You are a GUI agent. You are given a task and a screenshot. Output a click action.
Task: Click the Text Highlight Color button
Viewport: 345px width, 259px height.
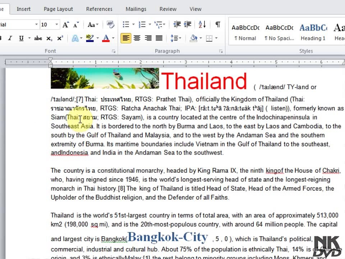[90, 38]
